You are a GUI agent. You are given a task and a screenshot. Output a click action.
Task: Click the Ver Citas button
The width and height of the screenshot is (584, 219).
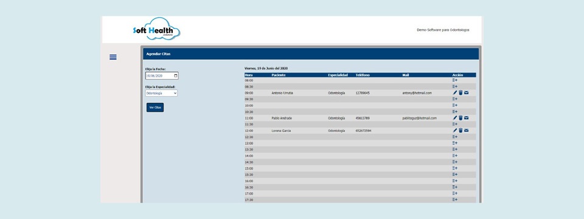click(x=155, y=107)
